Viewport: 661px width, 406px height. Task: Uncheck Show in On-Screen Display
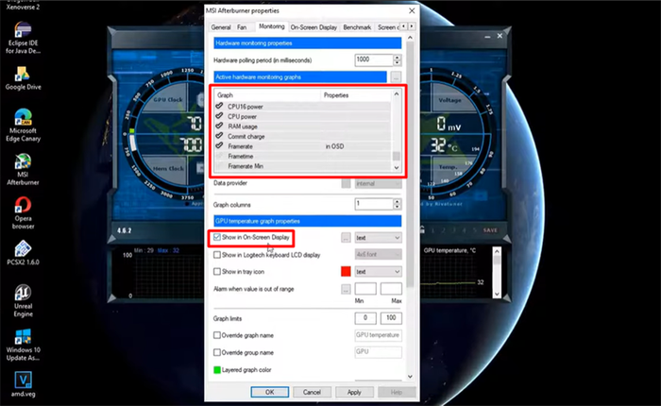217,237
